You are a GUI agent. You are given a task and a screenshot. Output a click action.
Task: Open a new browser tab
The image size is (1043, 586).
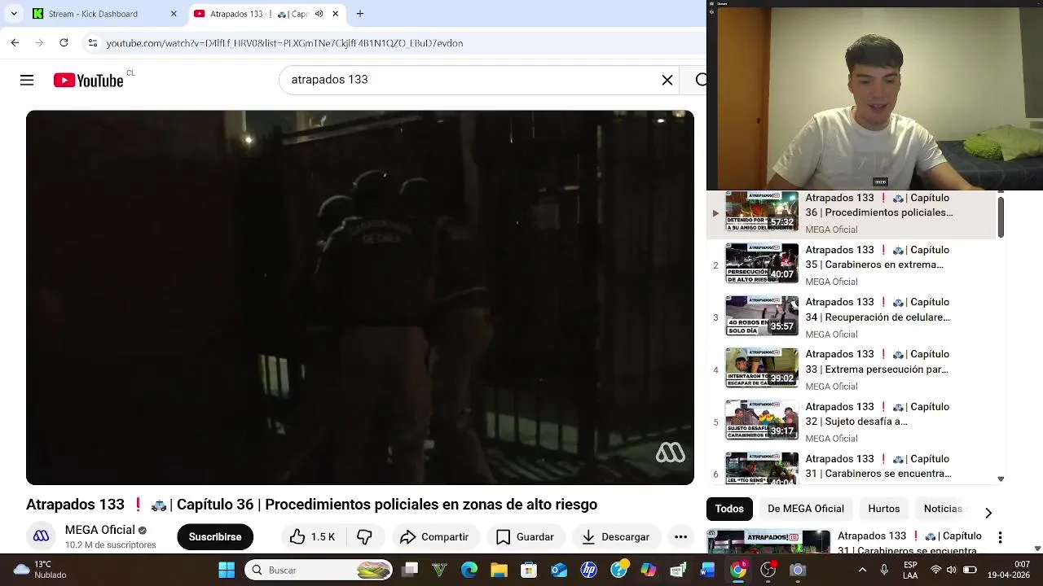coord(359,14)
